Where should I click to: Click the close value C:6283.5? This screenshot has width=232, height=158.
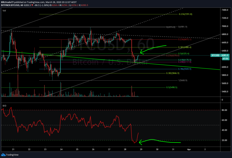tap(84, 5)
